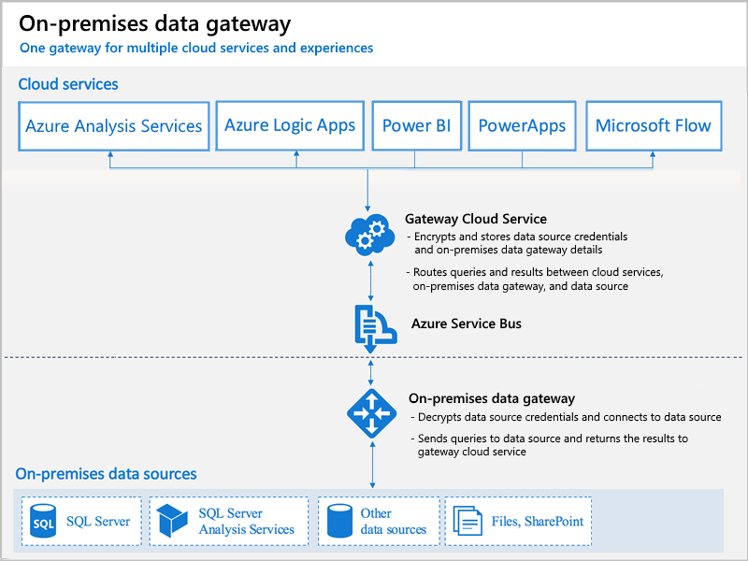Click the Power BI service box

click(416, 125)
